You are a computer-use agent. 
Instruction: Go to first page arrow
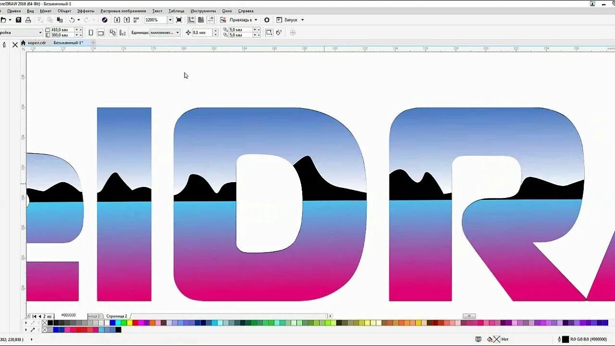tap(34, 316)
